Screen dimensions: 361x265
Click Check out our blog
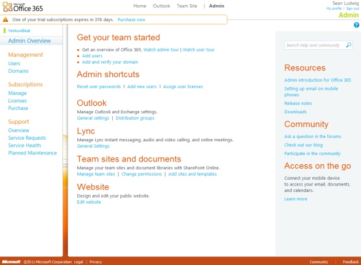pyautogui.click(x=304, y=145)
